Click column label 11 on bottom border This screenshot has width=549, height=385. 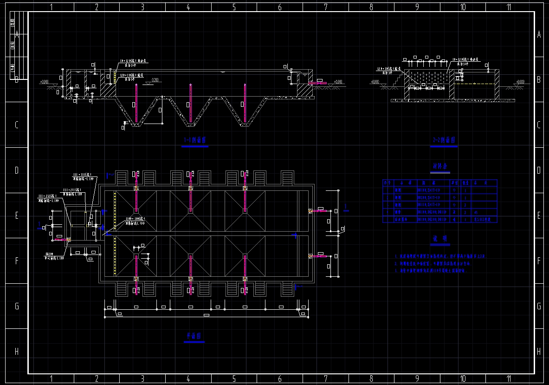(509, 379)
